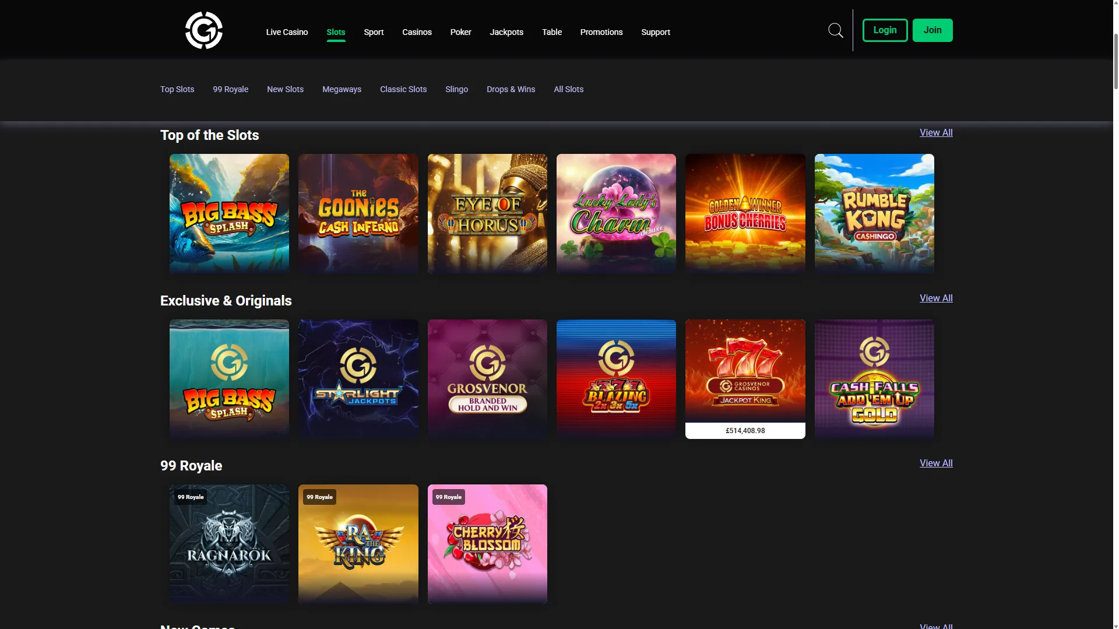1119x629 pixels.
Task: Select Grosvenor Branded Hold and Win
Action: click(487, 379)
